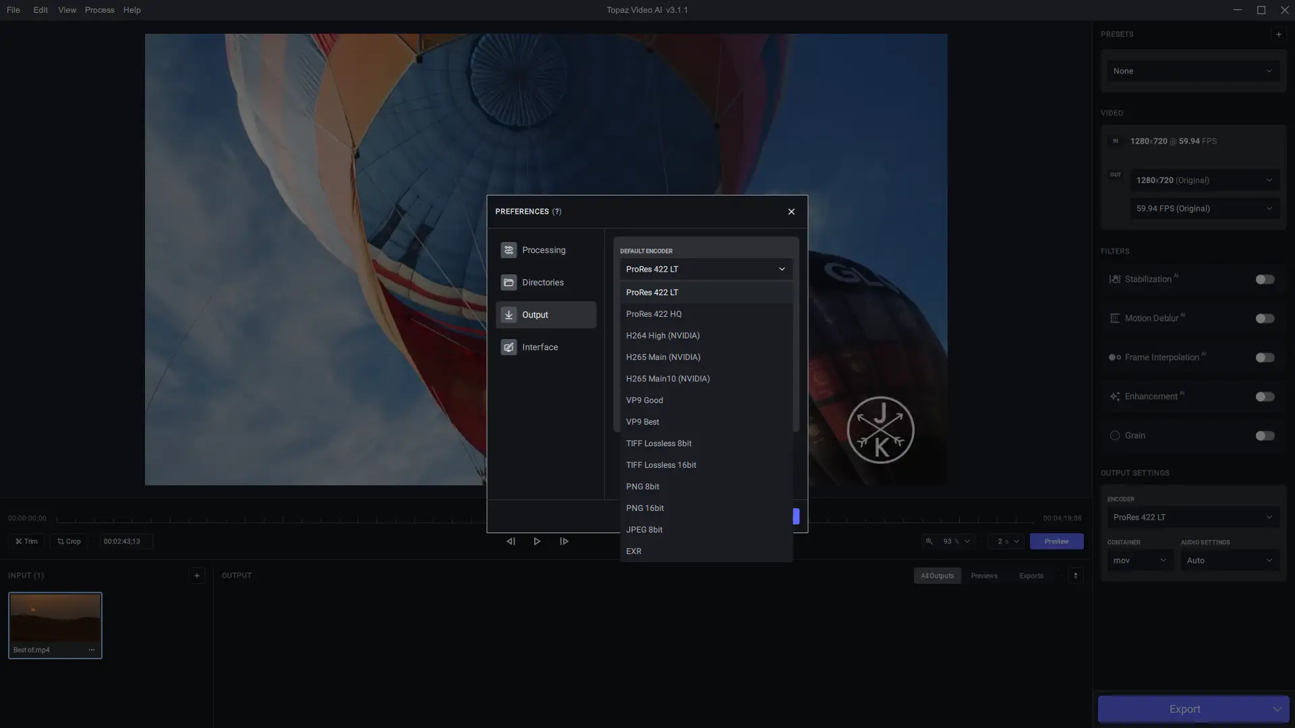Open the Process menu

pos(99,10)
